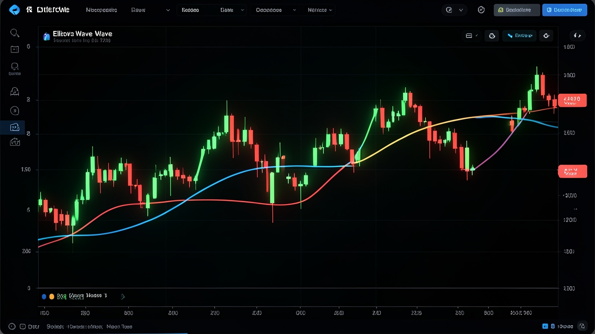Click the blue symbol icon beside Elitova Wave title
The height and width of the screenshot is (334, 595).
(46, 37)
